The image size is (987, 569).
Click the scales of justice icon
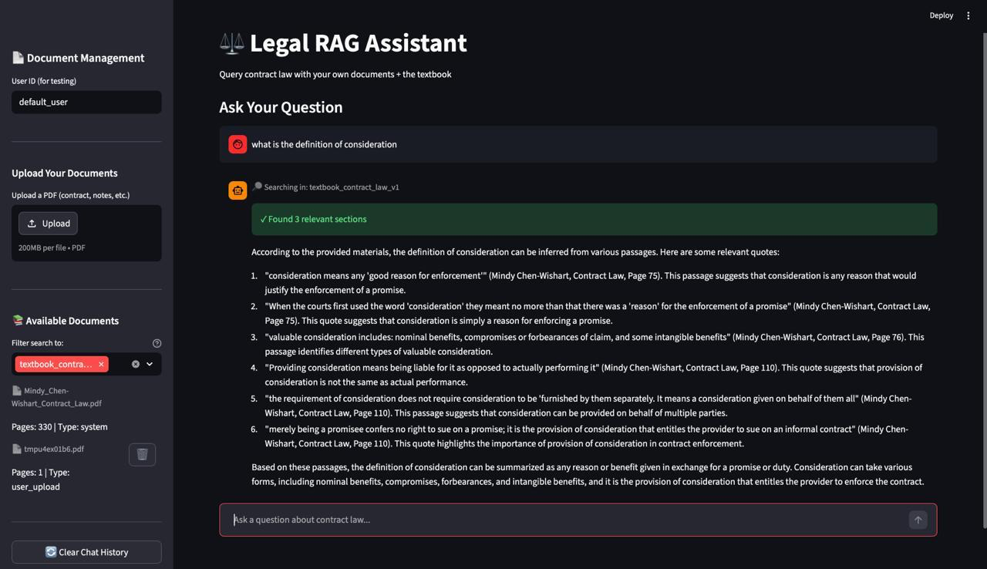pos(231,43)
